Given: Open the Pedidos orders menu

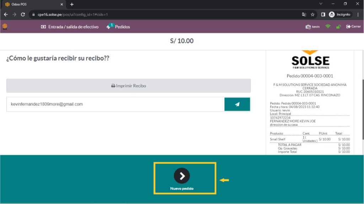Looking at the screenshot, I should [118, 27].
